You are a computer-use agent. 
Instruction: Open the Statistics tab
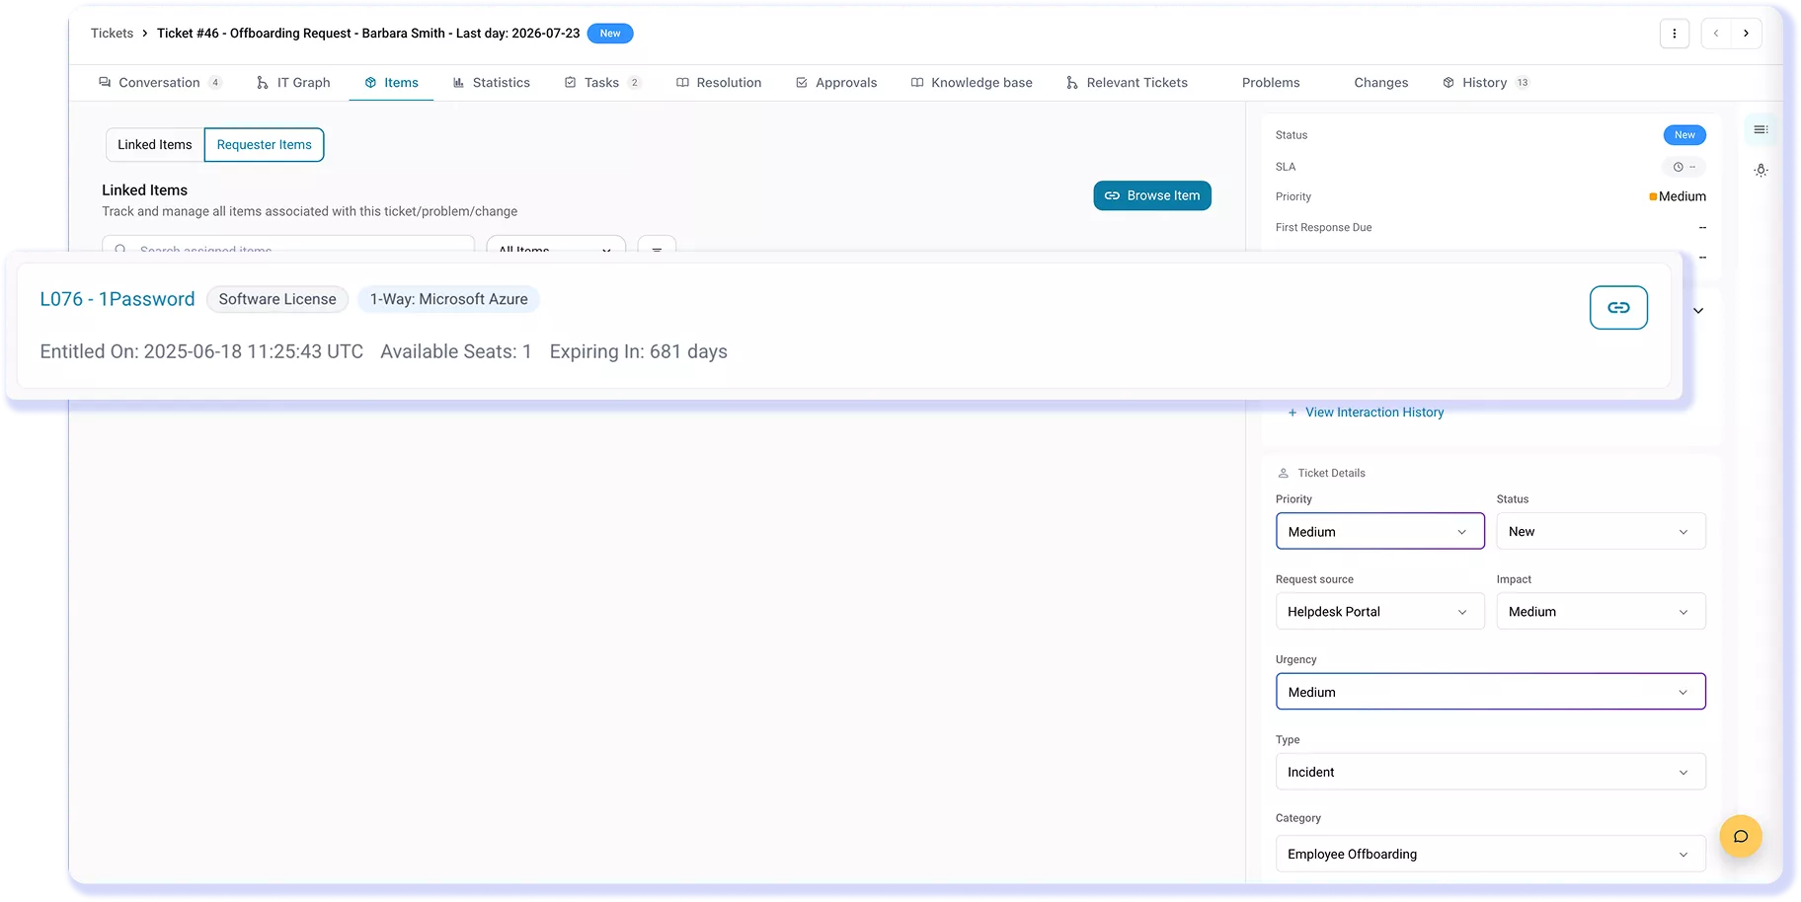coord(491,83)
